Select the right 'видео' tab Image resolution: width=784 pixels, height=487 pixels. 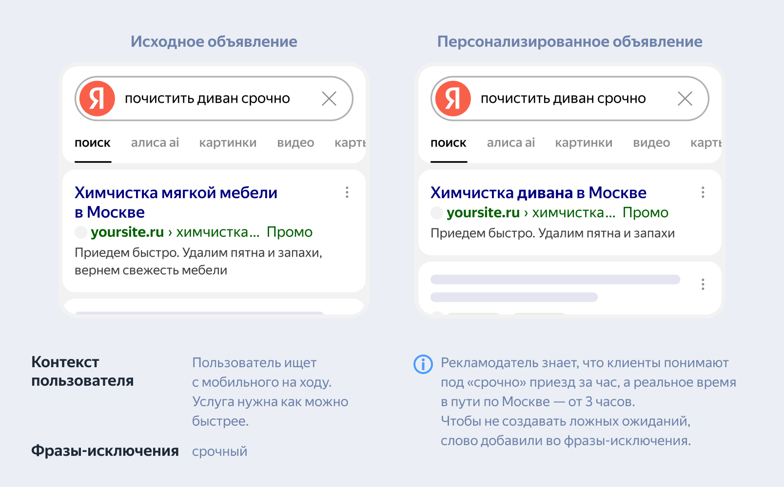651,143
